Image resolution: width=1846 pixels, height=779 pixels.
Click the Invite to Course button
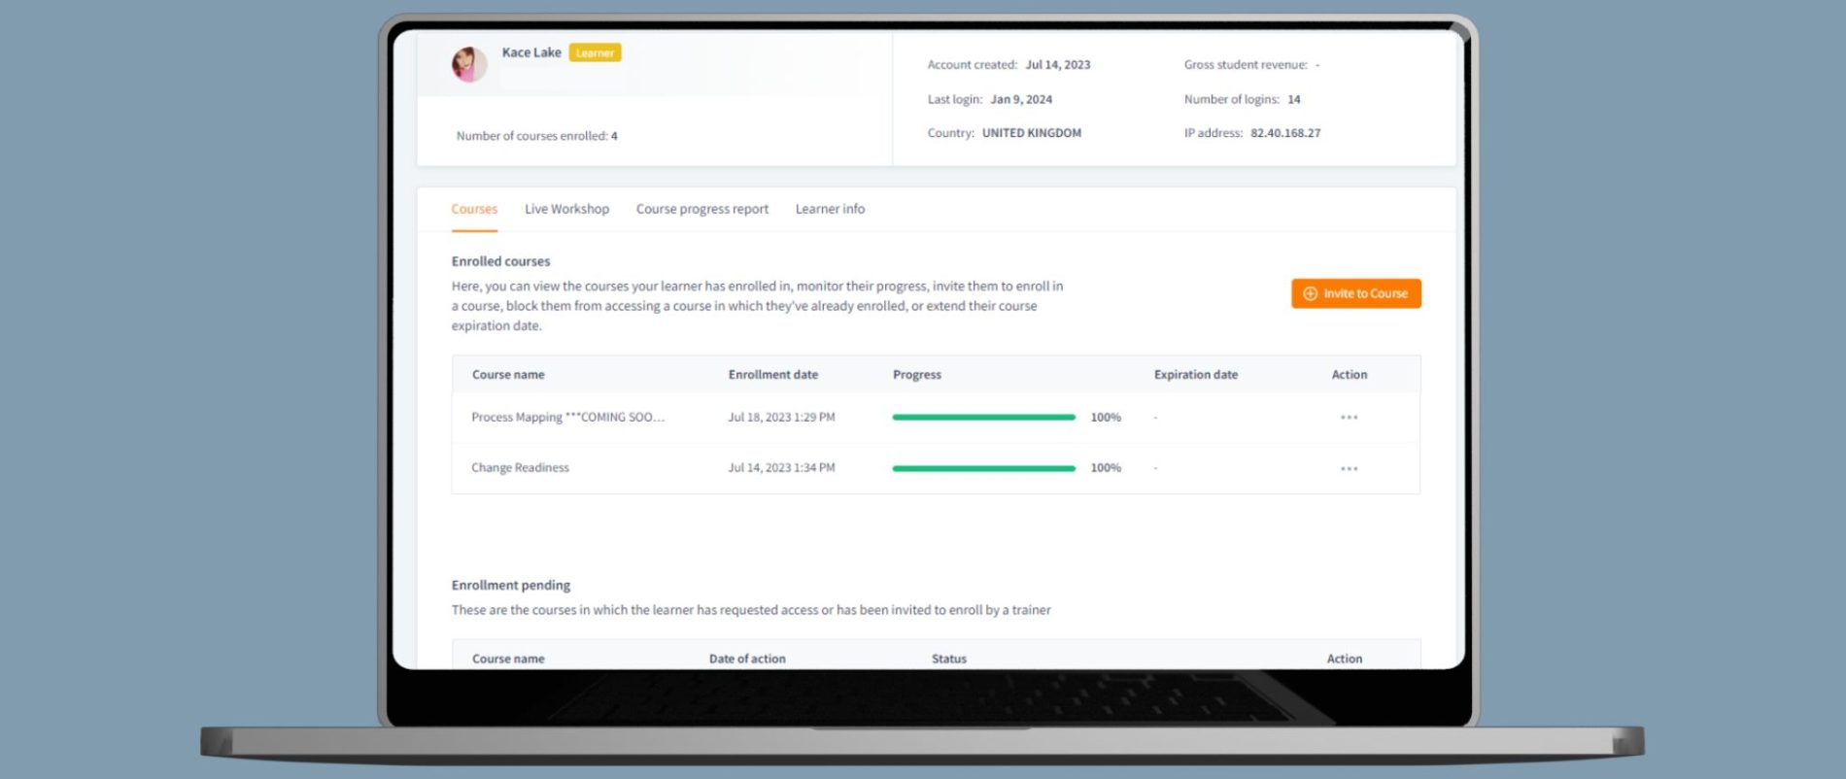point(1355,293)
